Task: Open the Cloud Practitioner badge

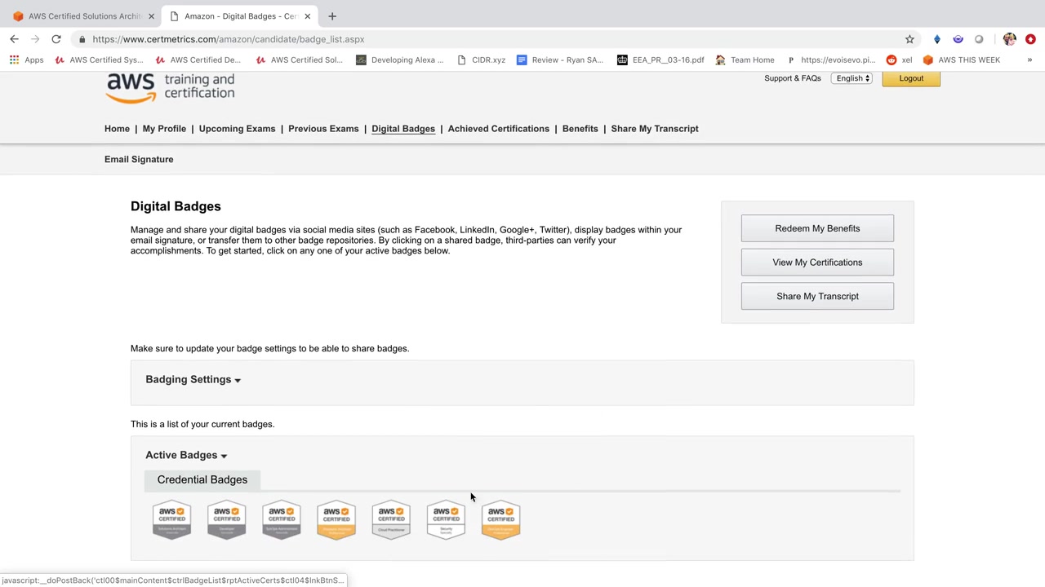Action: coord(390,519)
